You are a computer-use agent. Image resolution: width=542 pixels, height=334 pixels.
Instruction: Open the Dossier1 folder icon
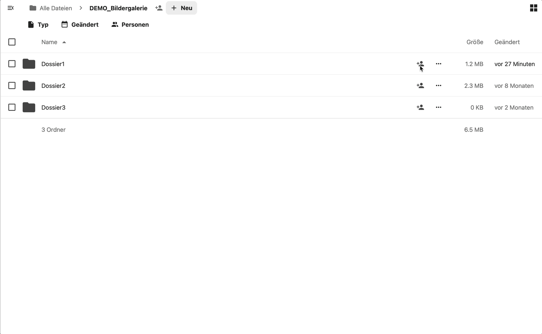(x=29, y=64)
